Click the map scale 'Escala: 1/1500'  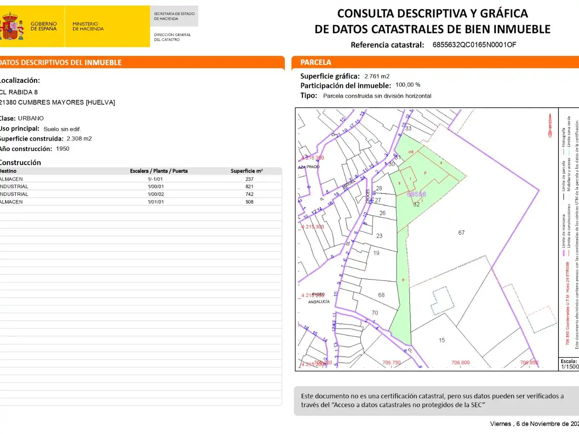click(x=570, y=364)
